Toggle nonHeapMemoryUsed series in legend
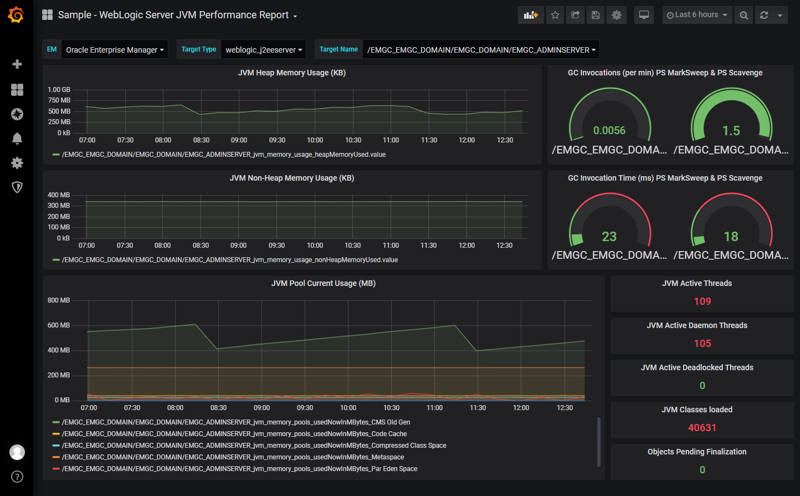The width and height of the screenshot is (800, 496). point(230,260)
